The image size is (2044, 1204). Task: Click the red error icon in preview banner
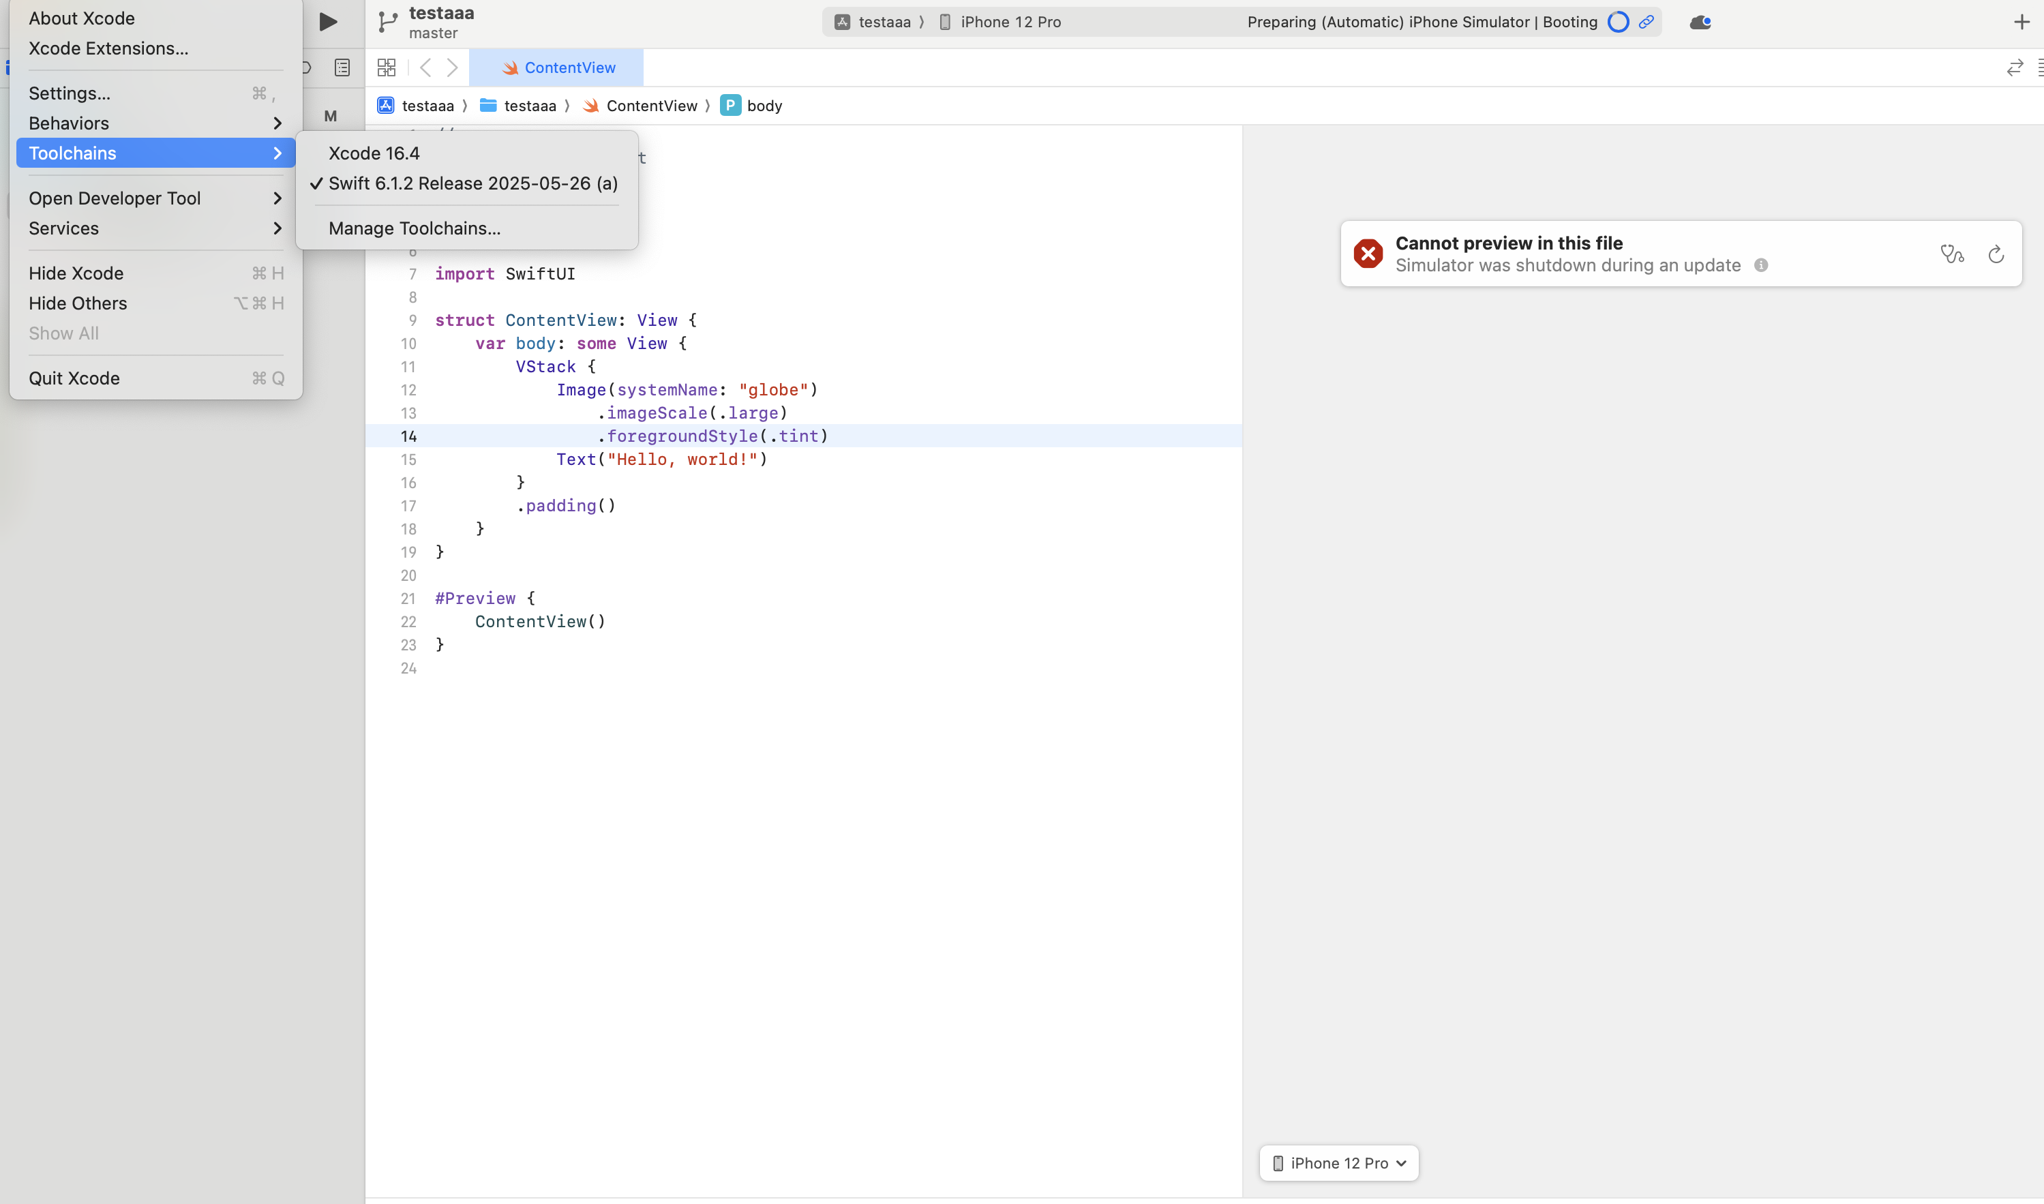coord(1368,254)
